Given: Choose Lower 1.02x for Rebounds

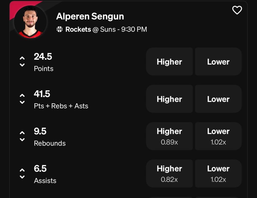Looking at the screenshot, I should [218, 136].
